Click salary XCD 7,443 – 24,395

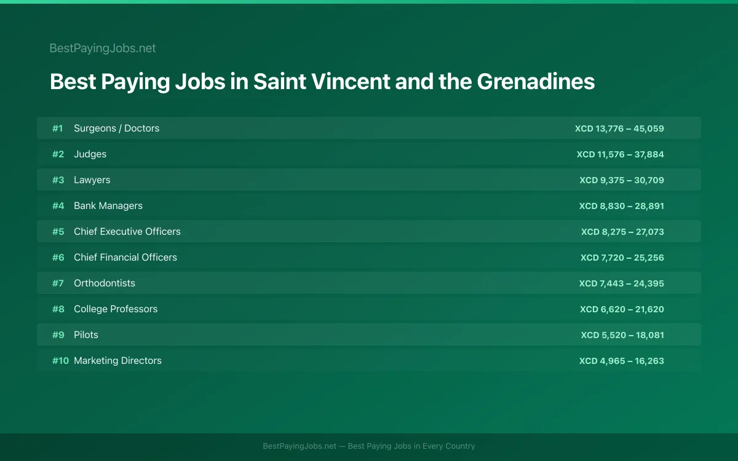click(622, 283)
